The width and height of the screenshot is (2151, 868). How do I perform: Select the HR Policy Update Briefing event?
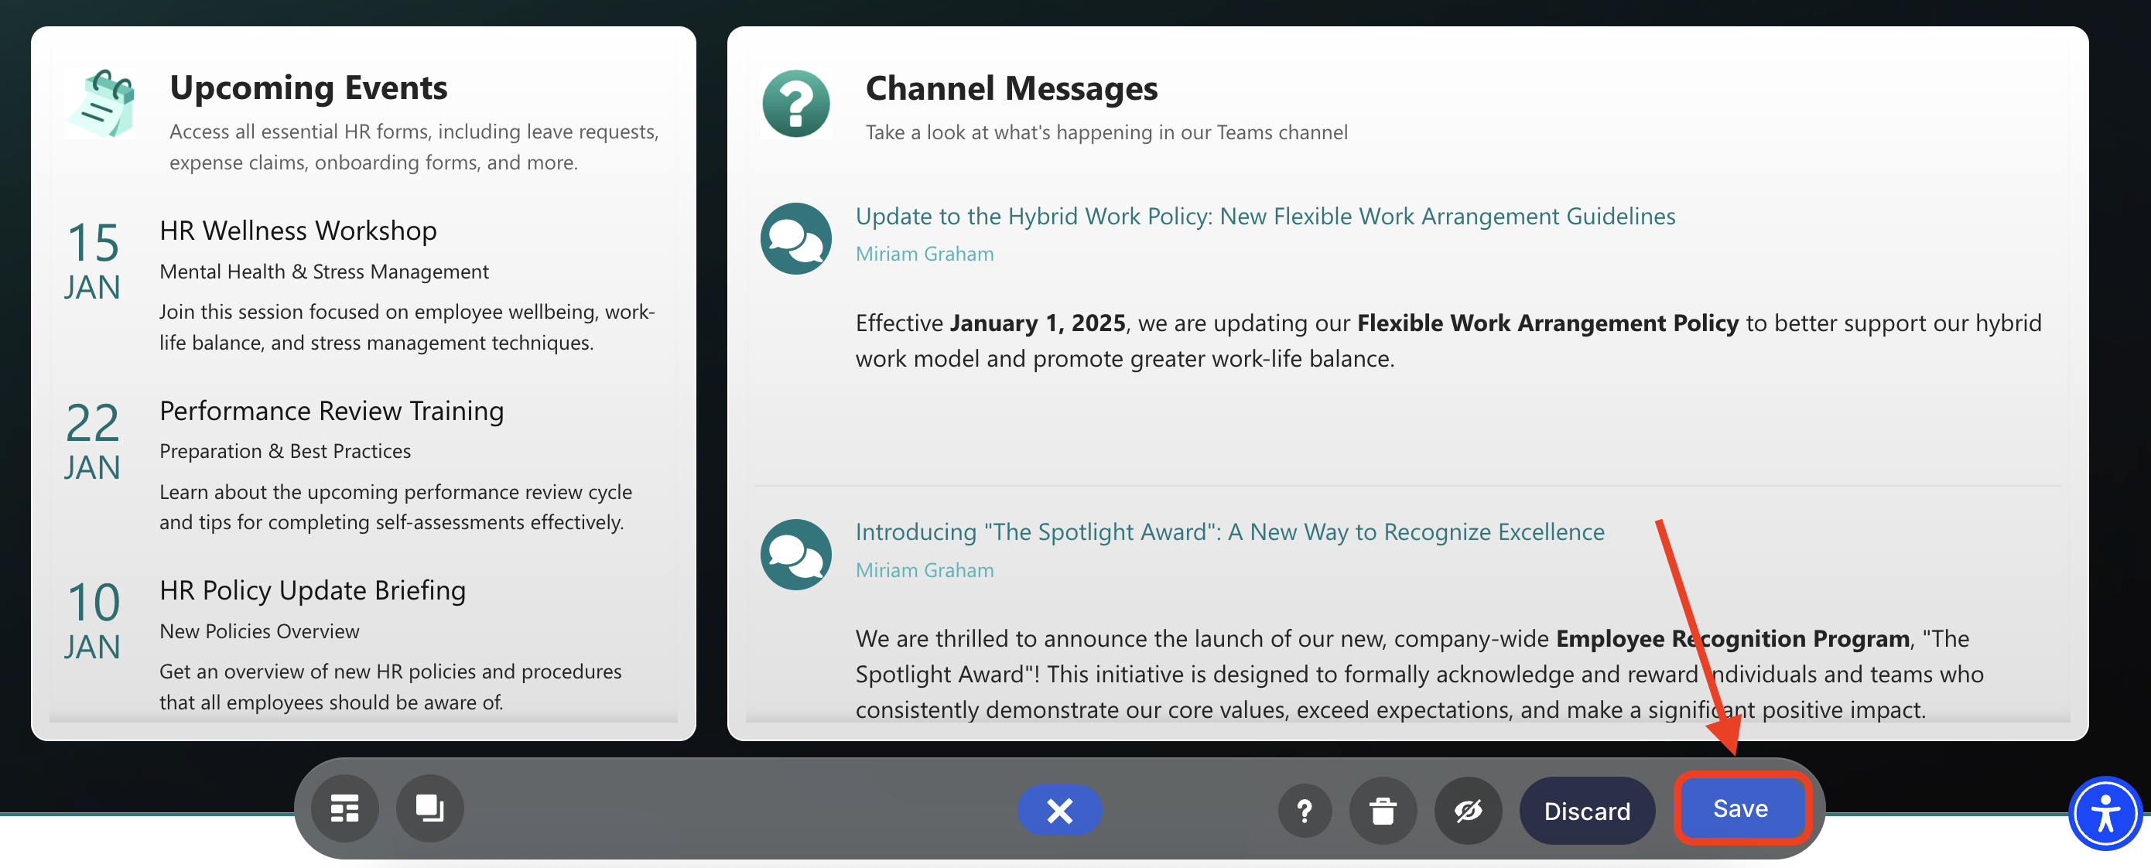[x=313, y=590]
